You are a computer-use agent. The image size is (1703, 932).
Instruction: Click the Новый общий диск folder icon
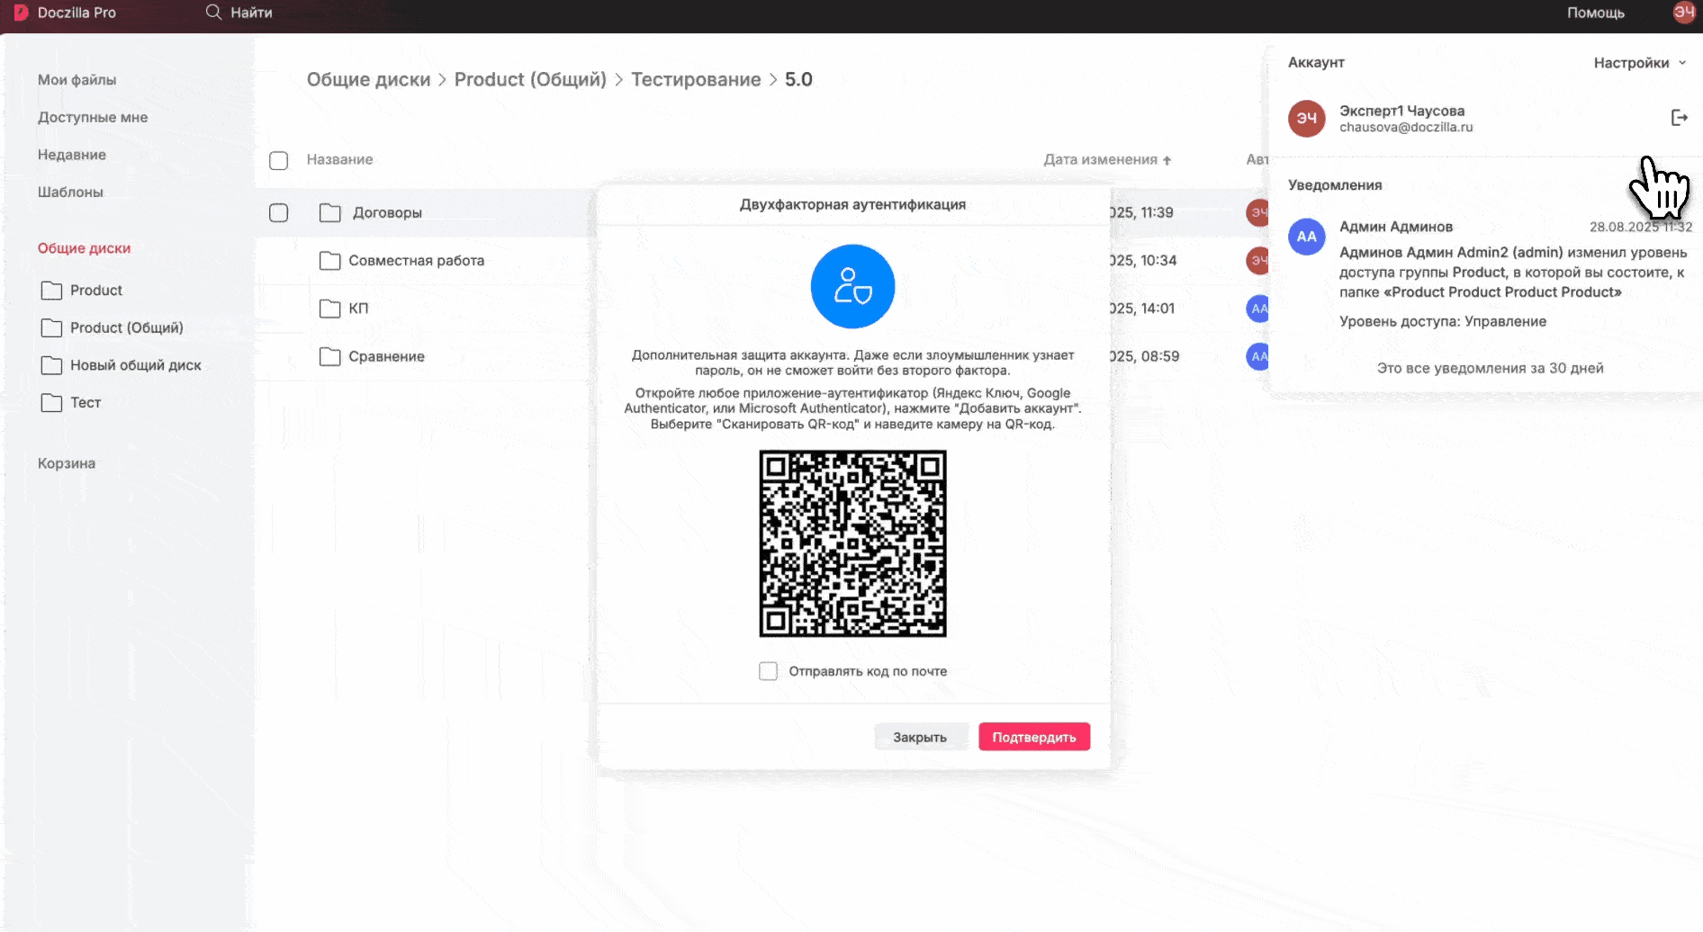[x=51, y=365]
